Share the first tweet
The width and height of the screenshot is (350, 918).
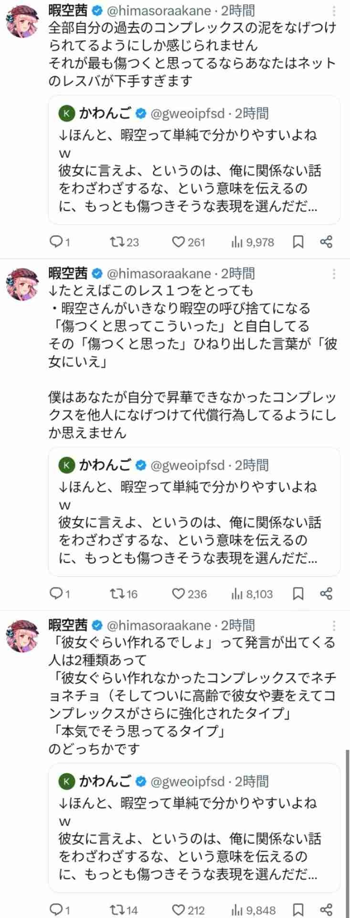326,242
